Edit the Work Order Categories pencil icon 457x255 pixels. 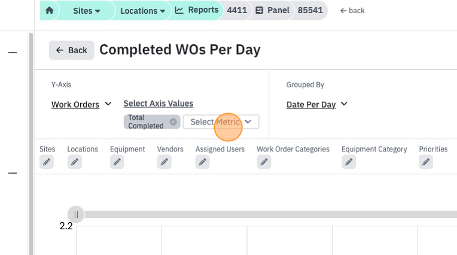[x=264, y=162]
